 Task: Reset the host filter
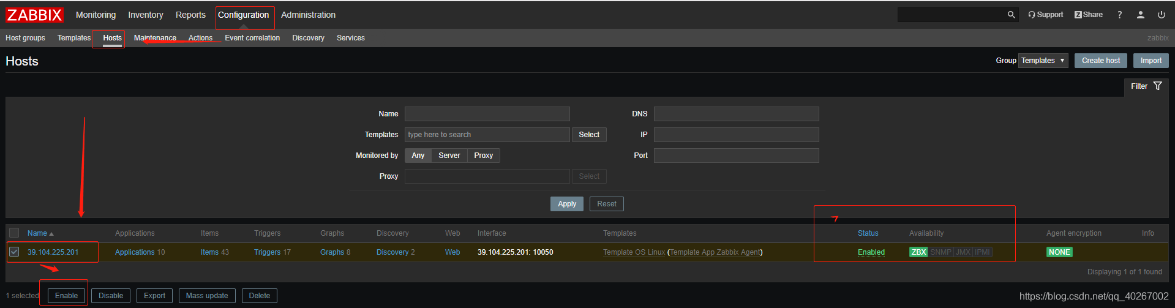(x=607, y=204)
